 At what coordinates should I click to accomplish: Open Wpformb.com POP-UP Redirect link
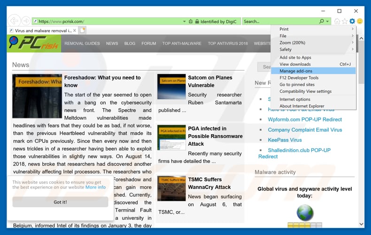(x=305, y=119)
